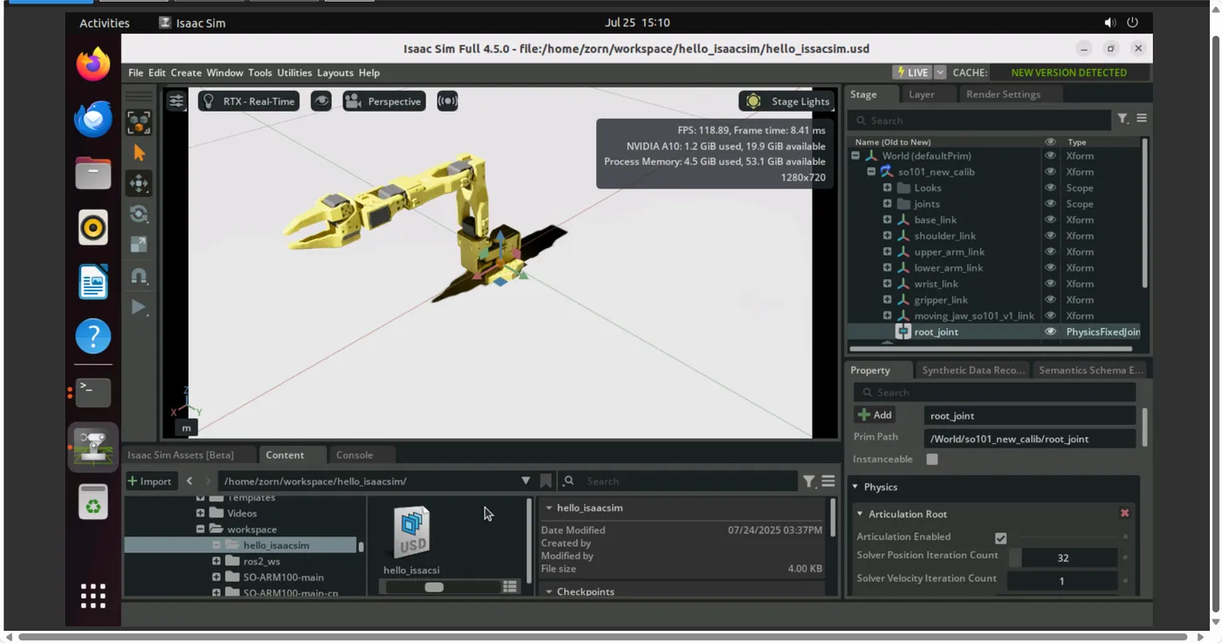Collapse so101_new_calib tree node
Screen dimensions: 1222x643
pyautogui.click(x=871, y=172)
